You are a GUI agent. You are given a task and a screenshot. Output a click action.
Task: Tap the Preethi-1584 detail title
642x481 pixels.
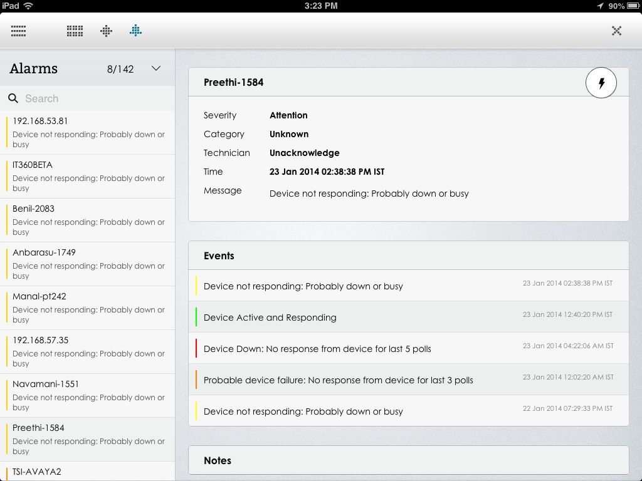click(233, 82)
